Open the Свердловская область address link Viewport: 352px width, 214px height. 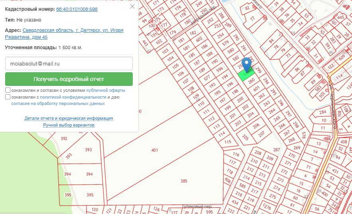click(64, 34)
